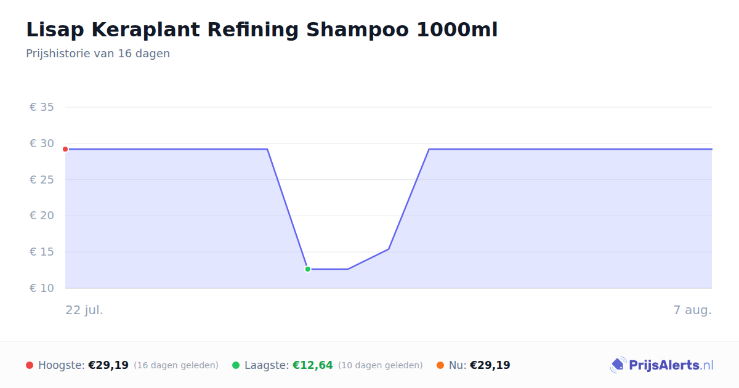Click the orange Nu legend dot
Screen dimensions: 739x388
(x=440, y=365)
